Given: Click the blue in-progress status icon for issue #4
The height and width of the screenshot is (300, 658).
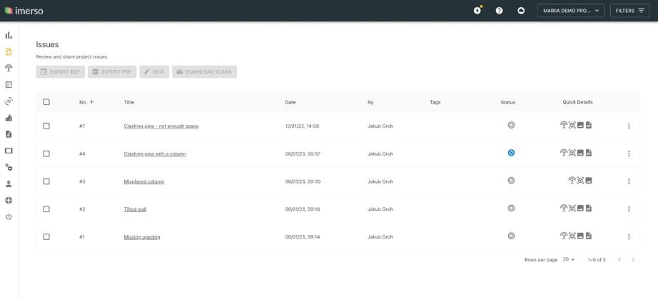Looking at the screenshot, I should pyautogui.click(x=511, y=153).
